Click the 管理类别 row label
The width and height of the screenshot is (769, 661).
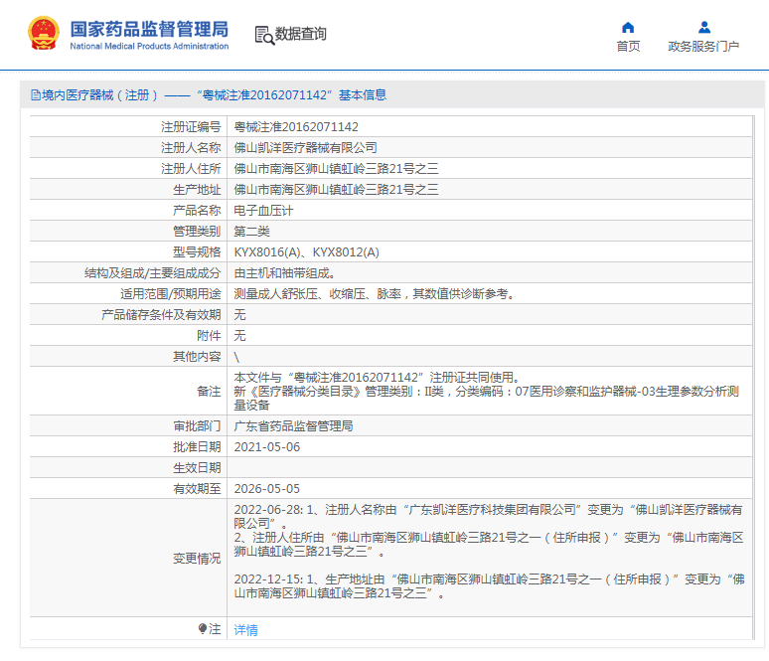click(x=197, y=232)
